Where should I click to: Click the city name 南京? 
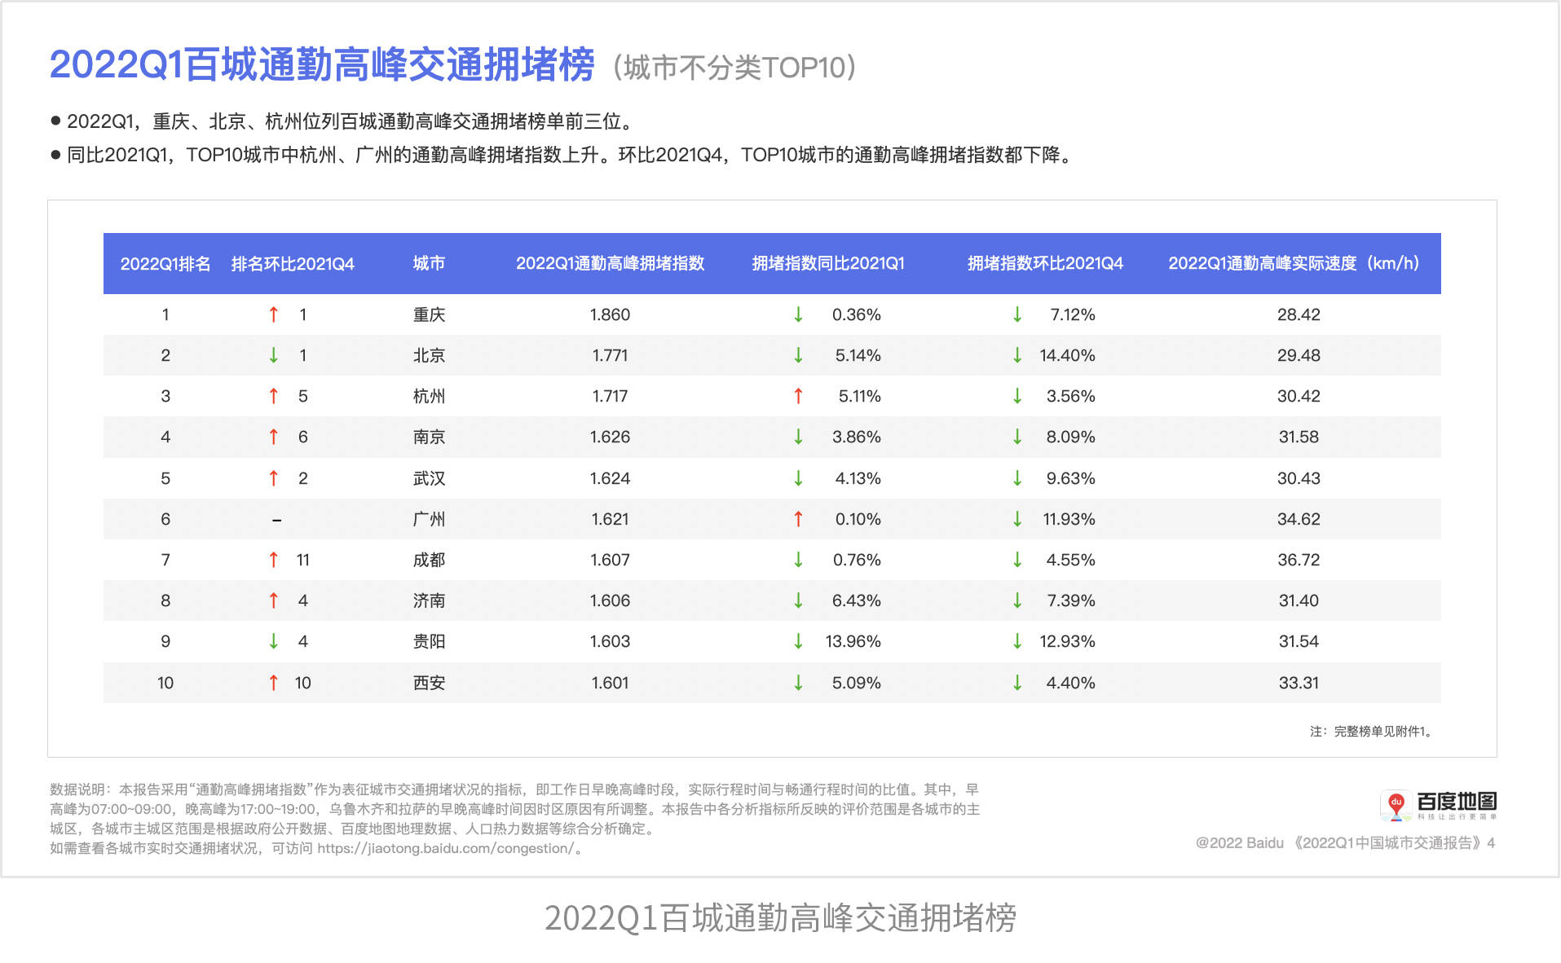pos(429,437)
